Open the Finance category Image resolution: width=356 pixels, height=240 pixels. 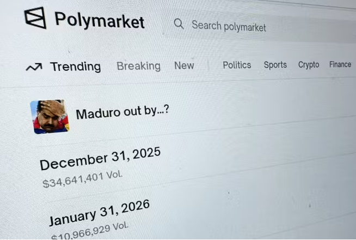[x=340, y=64]
